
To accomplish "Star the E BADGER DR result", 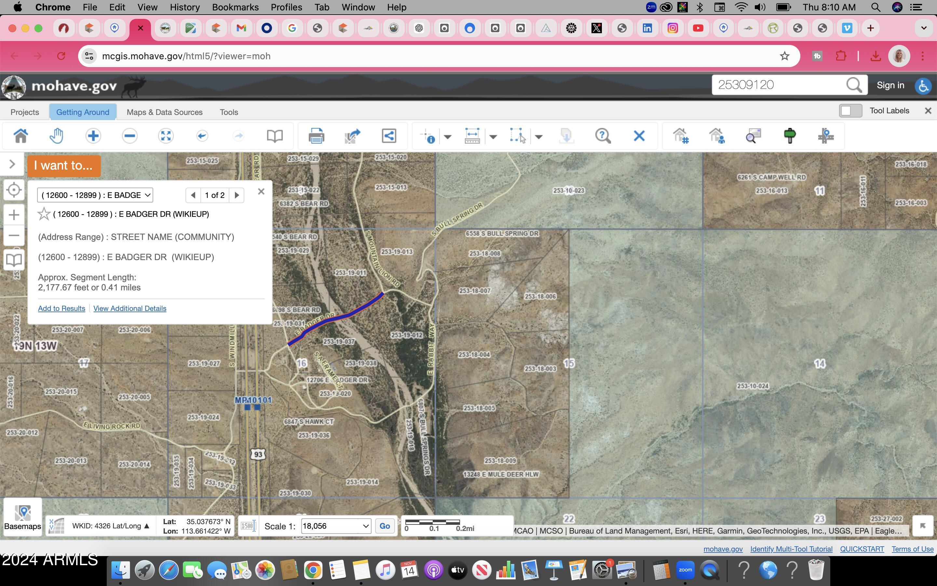I will point(44,214).
